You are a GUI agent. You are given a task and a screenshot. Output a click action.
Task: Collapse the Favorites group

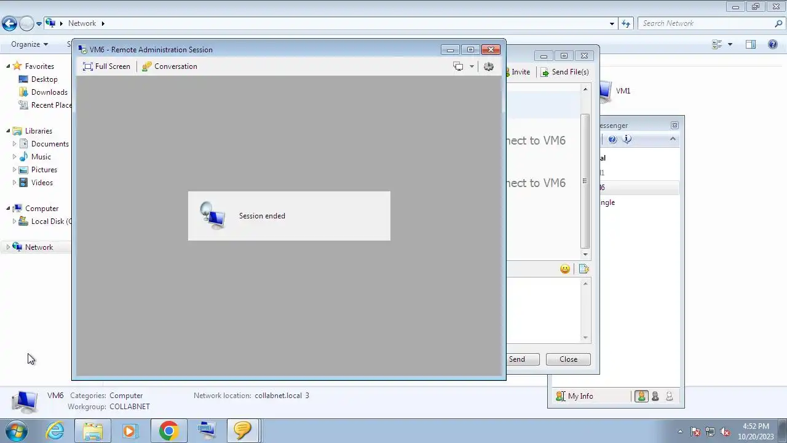(9, 66)
